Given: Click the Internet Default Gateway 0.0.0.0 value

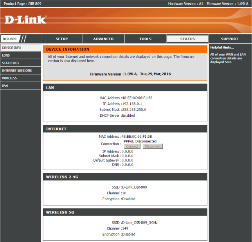Looking at the screenshot, I should [127, 160].
